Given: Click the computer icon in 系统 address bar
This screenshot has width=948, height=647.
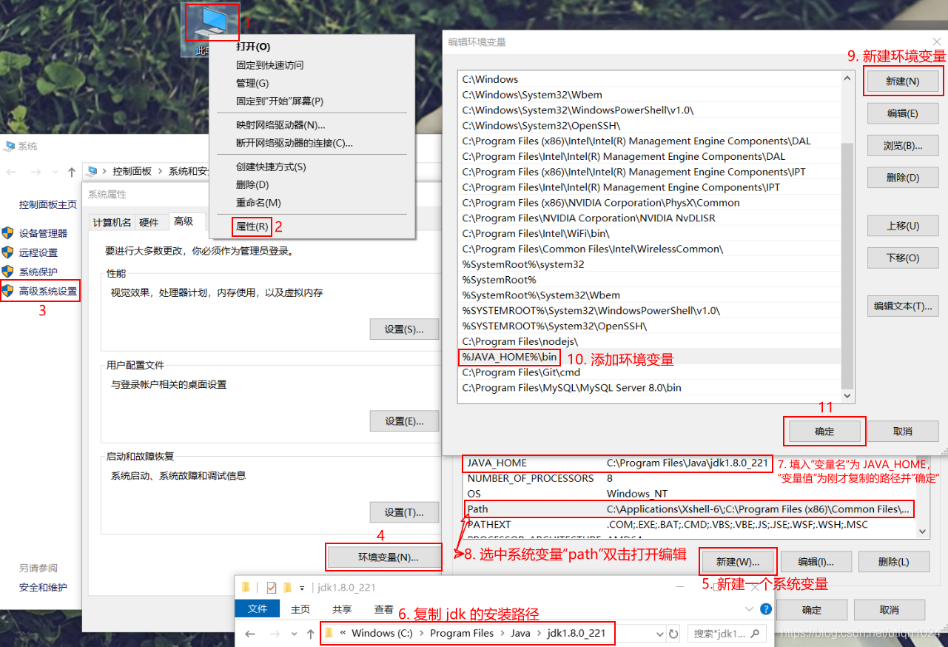Looking at the screenshot, I should [93, 171].
